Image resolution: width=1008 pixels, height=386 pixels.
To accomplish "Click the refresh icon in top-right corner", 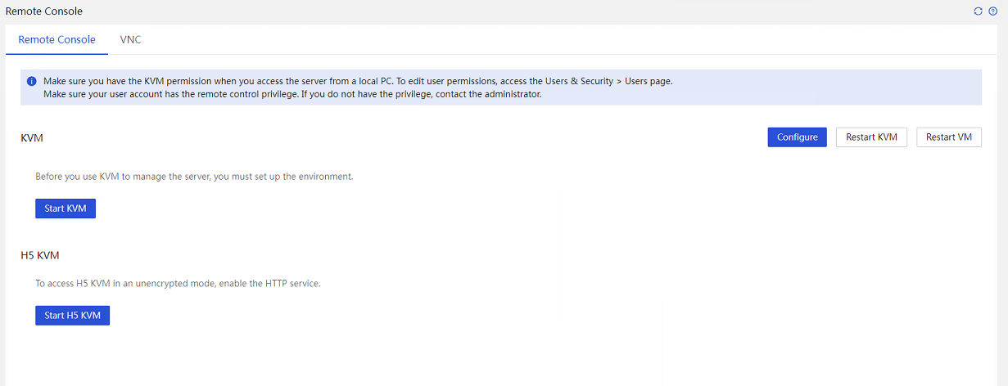I will coord(978,11).
